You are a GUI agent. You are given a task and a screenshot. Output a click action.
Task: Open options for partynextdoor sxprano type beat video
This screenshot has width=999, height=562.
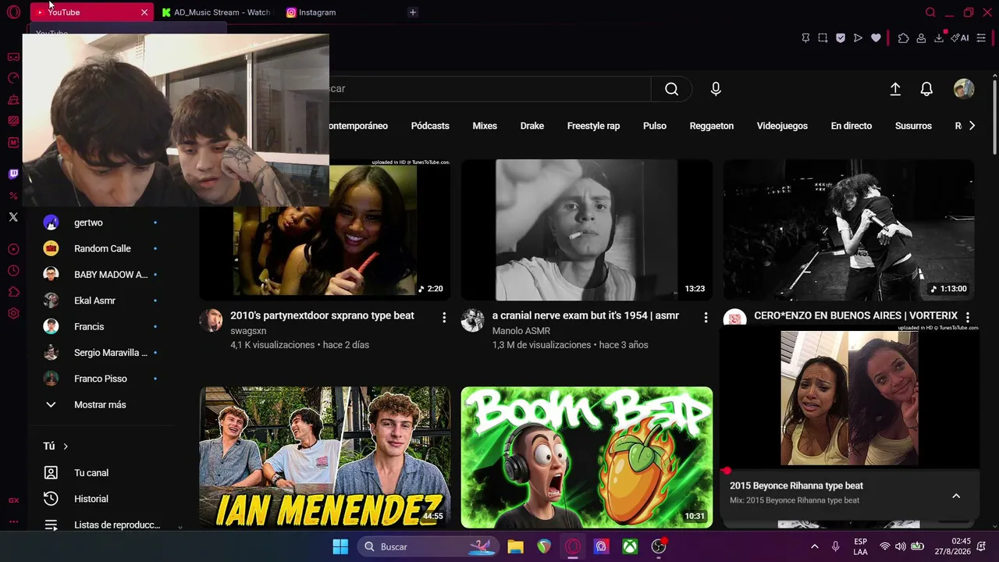pos(444,317)
